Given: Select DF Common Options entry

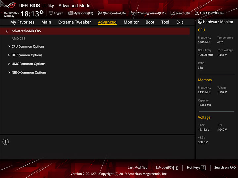Looking at the screenshot, I should pos(27,55).
